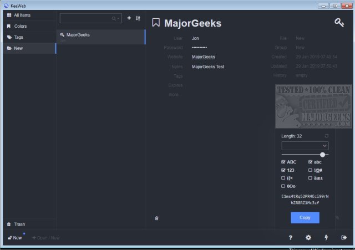Toggle the ABC uppercase checkbox
Image resolution: width=355 pixels, height=250 pixels.
point(283,162)
